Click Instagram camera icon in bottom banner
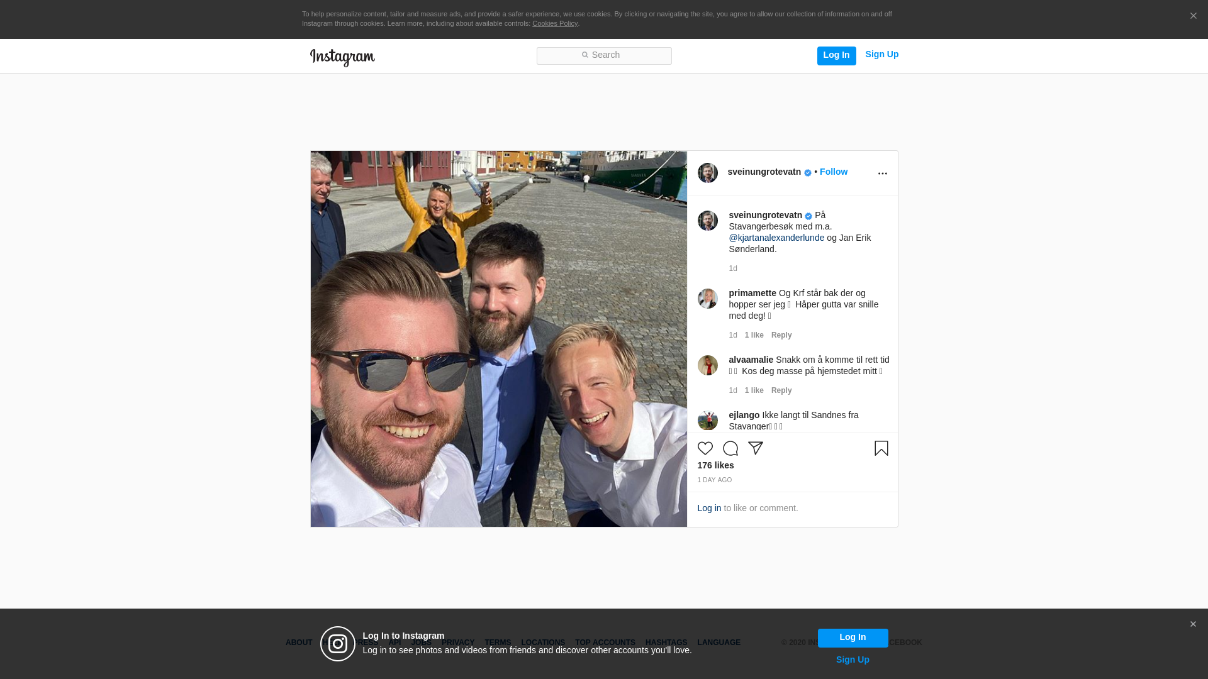This screenshot has width=1208, height=679. click(338, 644)
